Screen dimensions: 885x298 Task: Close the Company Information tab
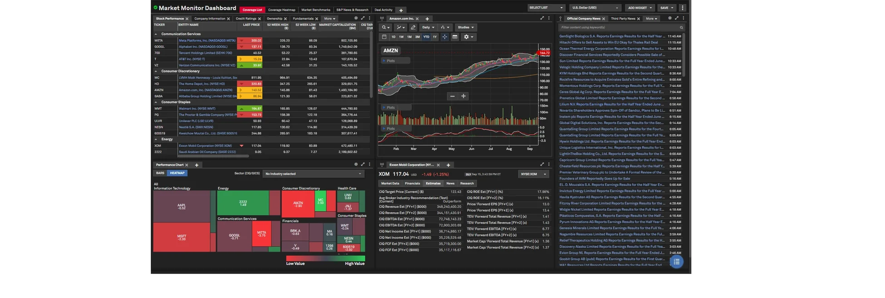[x=228, y=19]
